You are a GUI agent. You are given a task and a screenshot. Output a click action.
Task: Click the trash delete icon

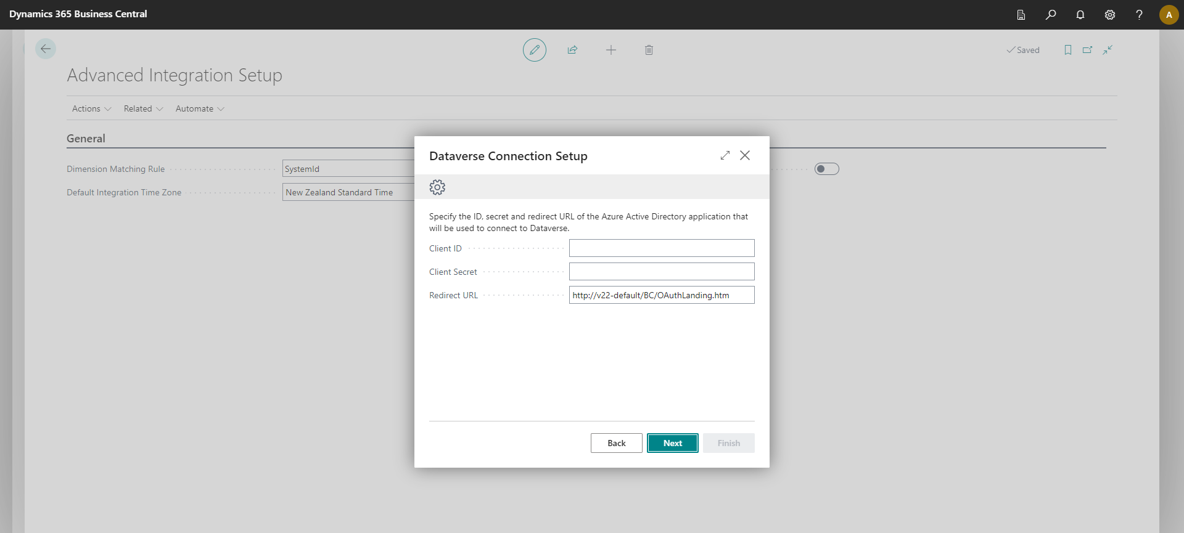(x=649, y=50)
